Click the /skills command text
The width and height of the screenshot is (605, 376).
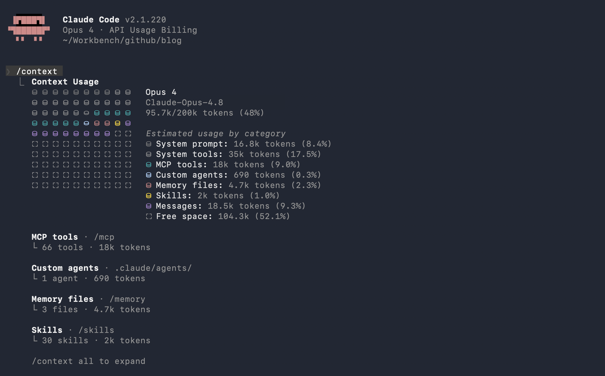point(96,330)
